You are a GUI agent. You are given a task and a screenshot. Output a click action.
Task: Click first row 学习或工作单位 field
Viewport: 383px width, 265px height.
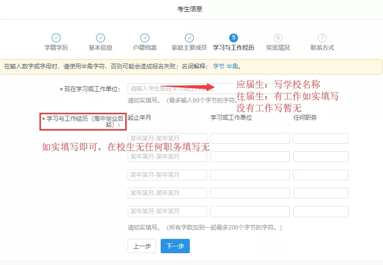[250, 138]
